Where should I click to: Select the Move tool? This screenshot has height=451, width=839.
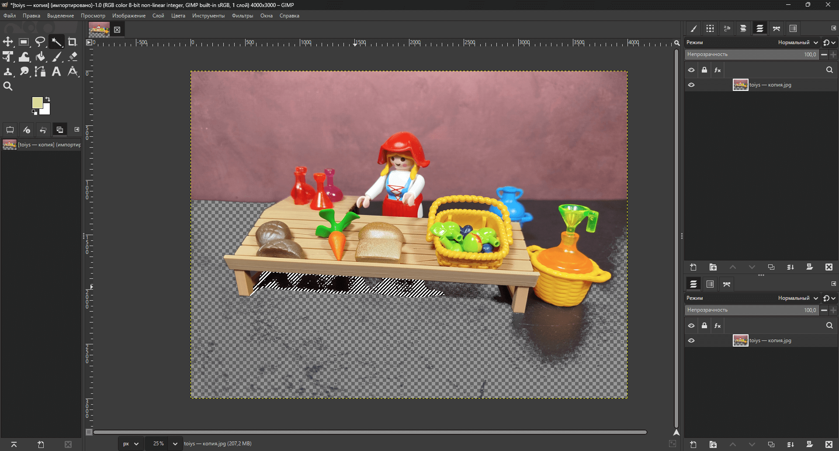coord(8,42)
